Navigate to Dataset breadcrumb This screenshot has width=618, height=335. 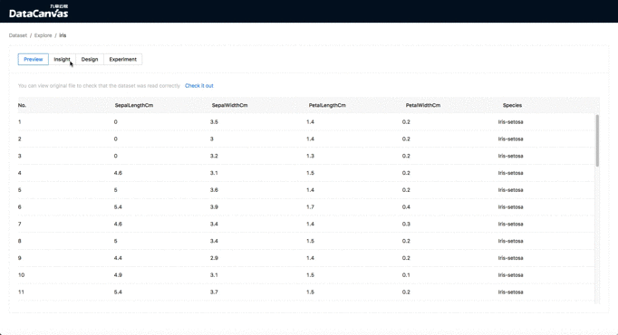[x=18, y=35]
